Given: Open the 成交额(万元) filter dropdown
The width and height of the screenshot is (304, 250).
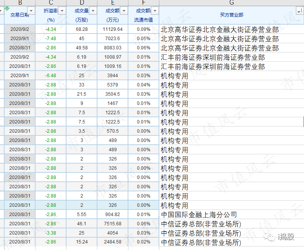Looking at the screenshot, I should 124,11.
